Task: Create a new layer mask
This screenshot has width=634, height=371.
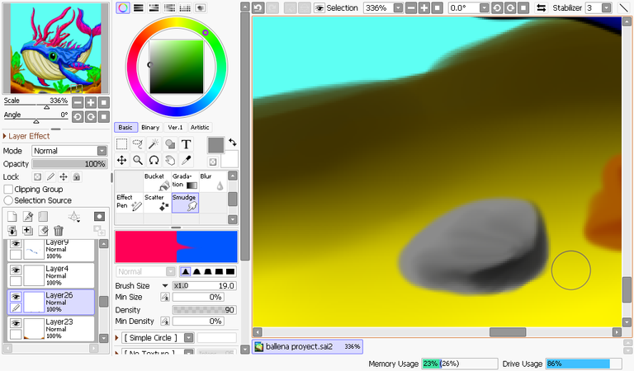Action: pyautogui.click(x=99, y=217)
